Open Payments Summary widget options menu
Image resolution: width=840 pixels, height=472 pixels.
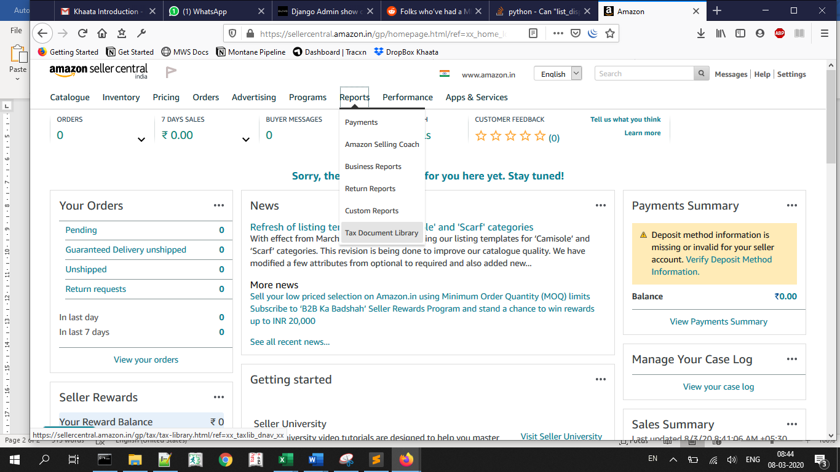(792, 206)
